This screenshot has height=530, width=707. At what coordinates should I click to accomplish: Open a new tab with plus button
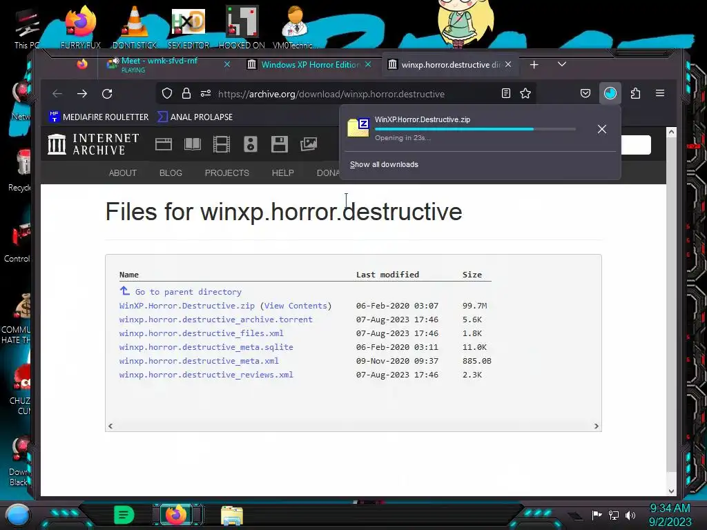click(534, 65)
